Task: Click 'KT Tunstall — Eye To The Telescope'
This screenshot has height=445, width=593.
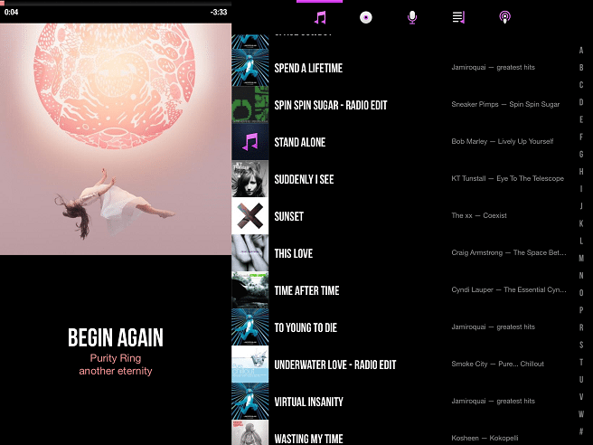Action: pyautogui.click(x=507, y=178)
